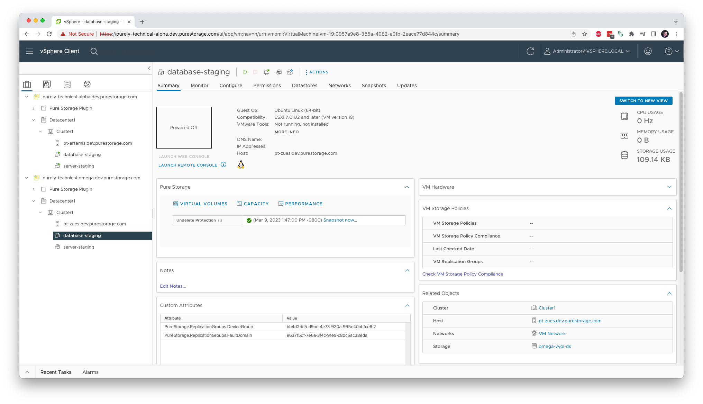
Task: Open Cluster1 link in Related Objects
Action: coord(547,308)
